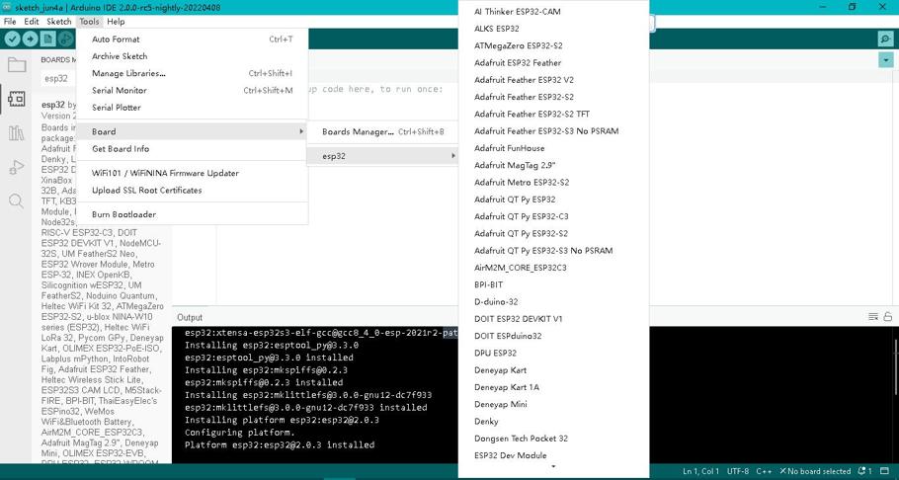Open the Debug sidebar icon
Screen dimensions: 899x480
pos(16,168)
